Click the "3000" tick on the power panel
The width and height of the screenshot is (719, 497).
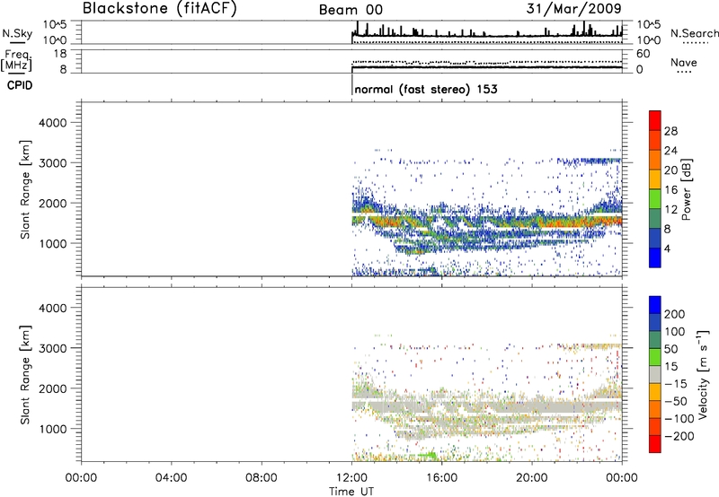[53, 163]
